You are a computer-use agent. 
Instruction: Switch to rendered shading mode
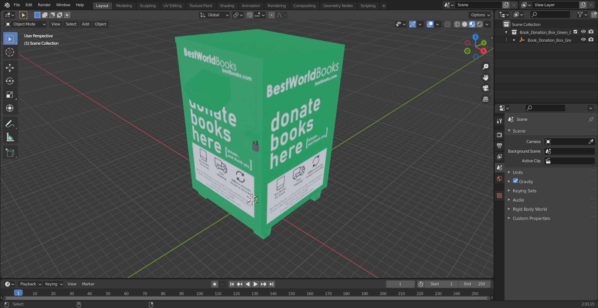tap(480, 24)
